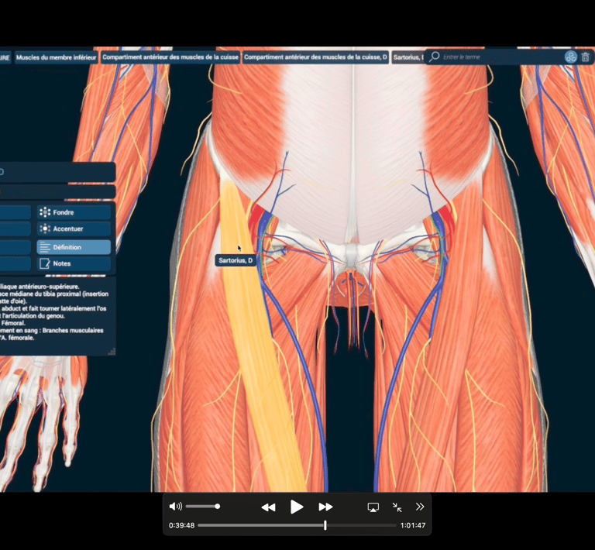Viewport: 595px width, 550px height.
Task: Open more player options chevrons
Action: point(420,507)
